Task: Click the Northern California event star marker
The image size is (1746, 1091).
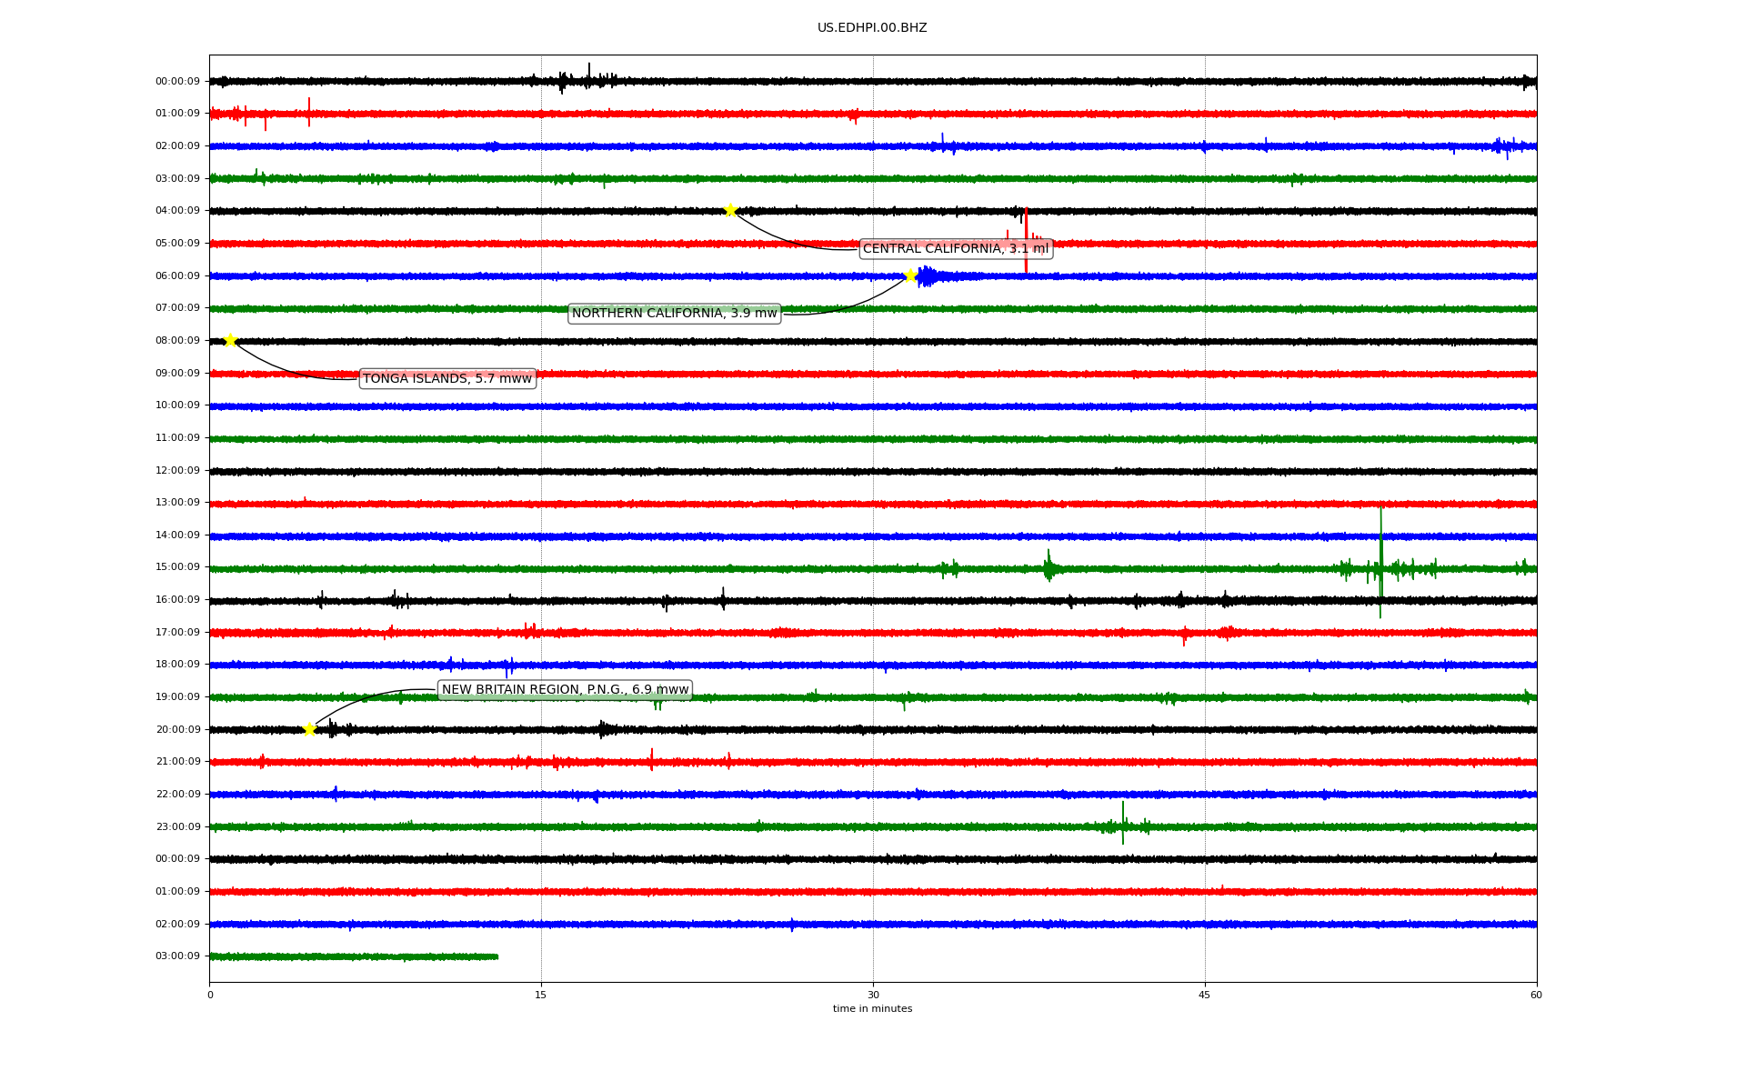Action: pyautogui.click(x=910, y=275)
